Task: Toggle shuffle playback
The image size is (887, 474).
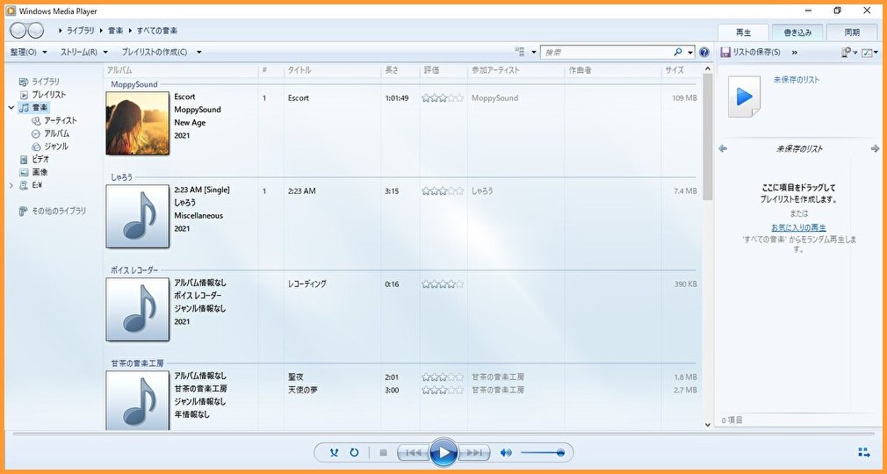Action: tap(335, 453)
